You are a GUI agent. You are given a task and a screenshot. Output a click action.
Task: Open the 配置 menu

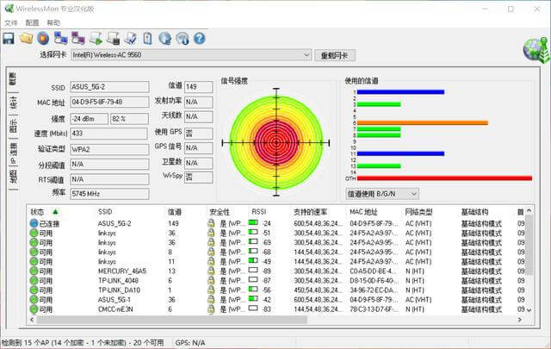33,22
